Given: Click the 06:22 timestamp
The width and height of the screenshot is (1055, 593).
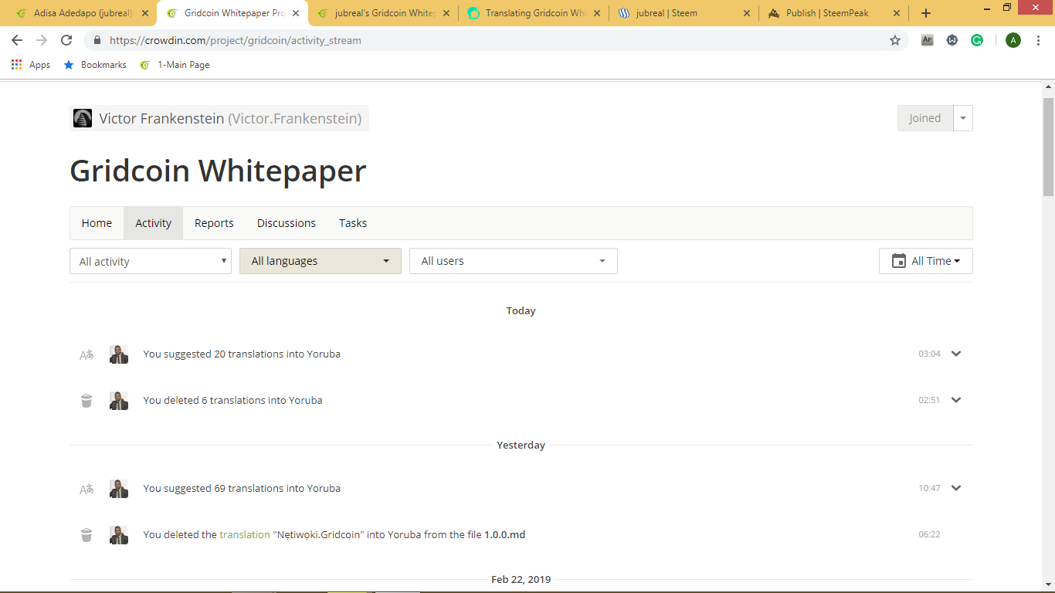Looking at the screenshot, I should tap(929, 534).
